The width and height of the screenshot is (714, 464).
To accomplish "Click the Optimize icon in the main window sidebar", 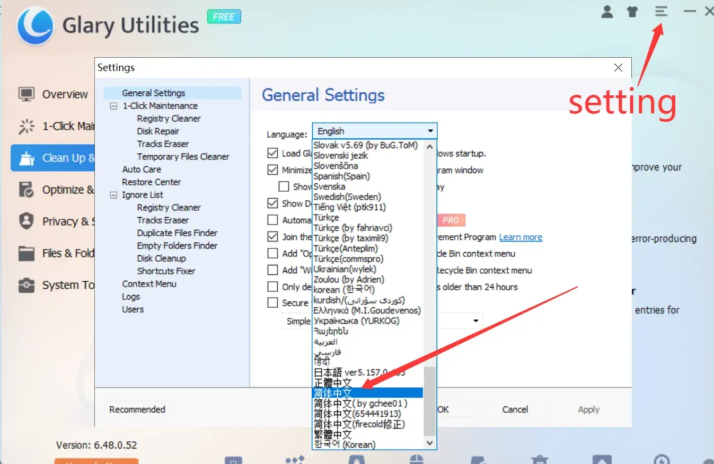I will coord(26,190).
